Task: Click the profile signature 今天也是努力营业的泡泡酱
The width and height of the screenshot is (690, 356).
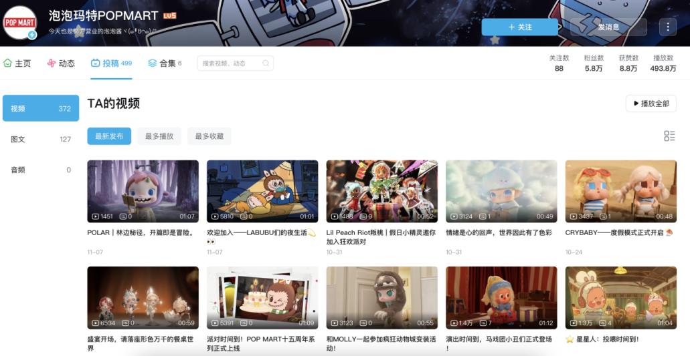Action: pos(102,31)
